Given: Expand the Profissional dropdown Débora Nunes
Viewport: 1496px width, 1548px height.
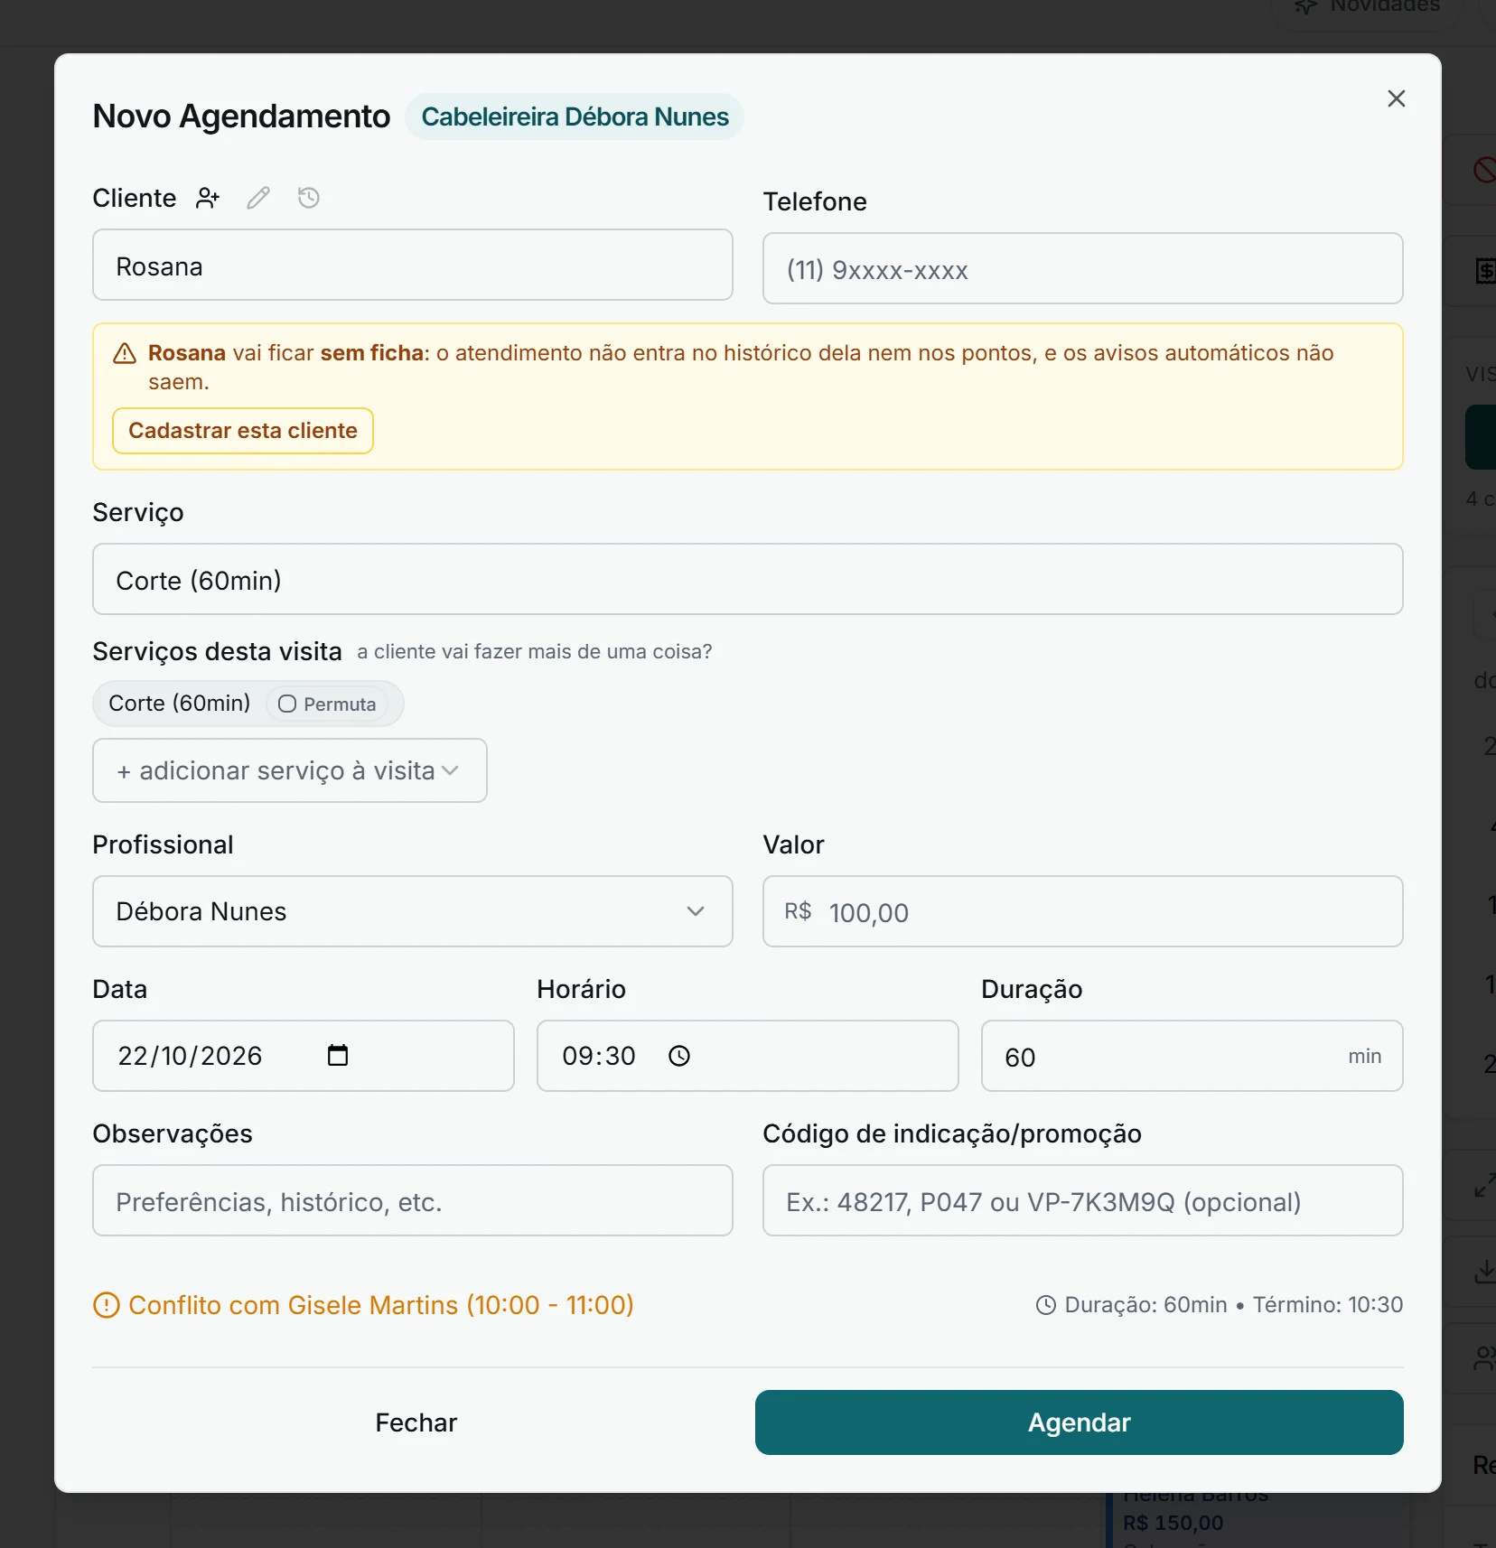Looking at the screenshot, I should pos(413,911).
